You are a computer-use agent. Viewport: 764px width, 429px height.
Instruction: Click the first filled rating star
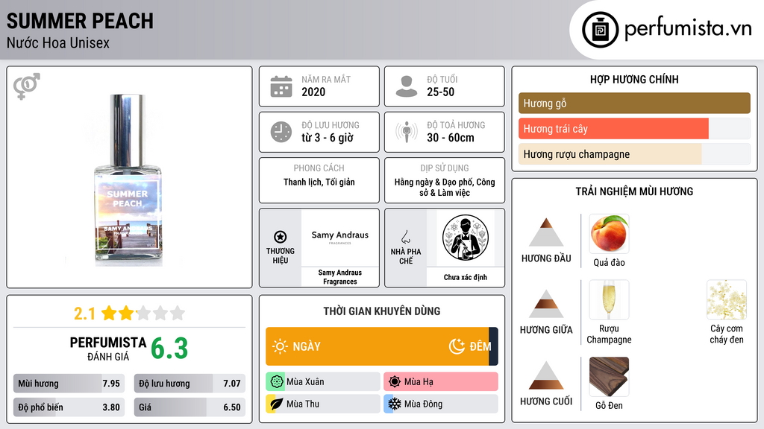(x=109, y=313)
